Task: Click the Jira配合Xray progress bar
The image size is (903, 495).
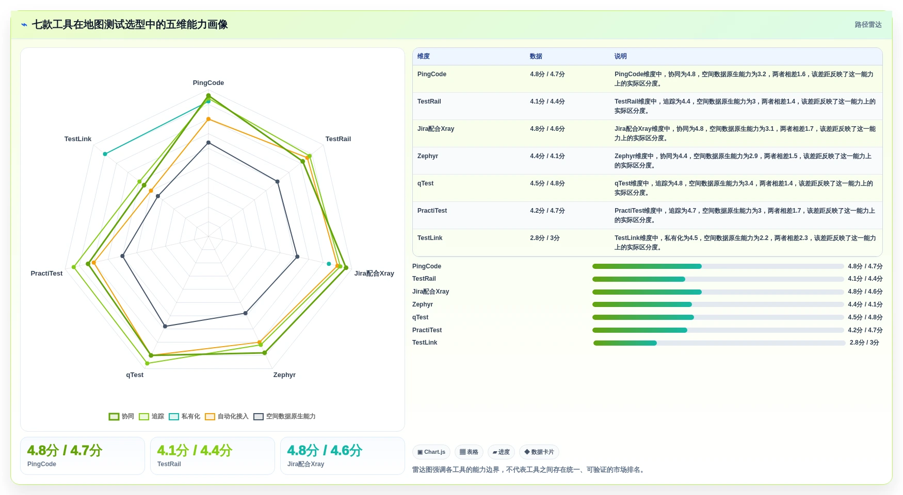Action: [718, 292]
